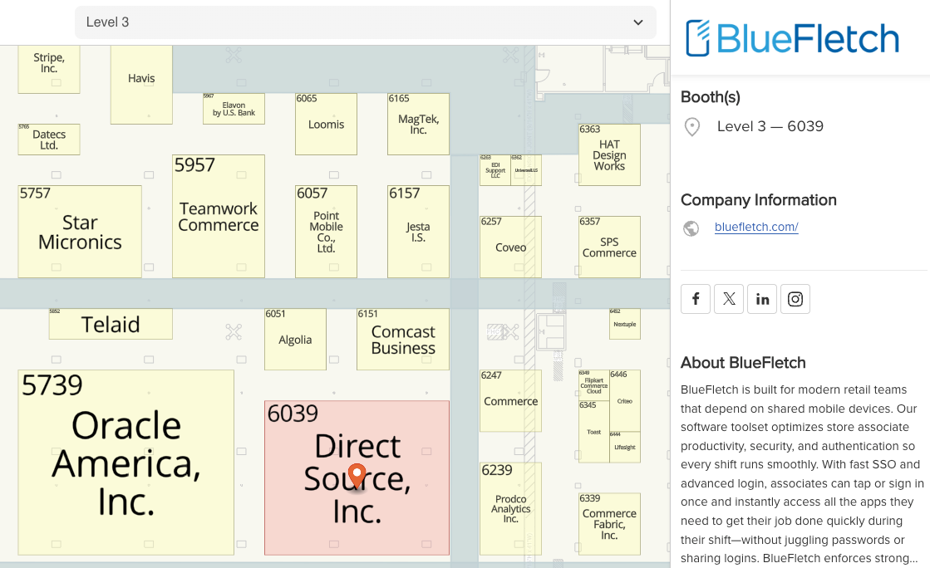Image resolution: width=930 pixels, height=568 pixels.
Task: Click the About BlueFletch heading
Action: [742, 363]
